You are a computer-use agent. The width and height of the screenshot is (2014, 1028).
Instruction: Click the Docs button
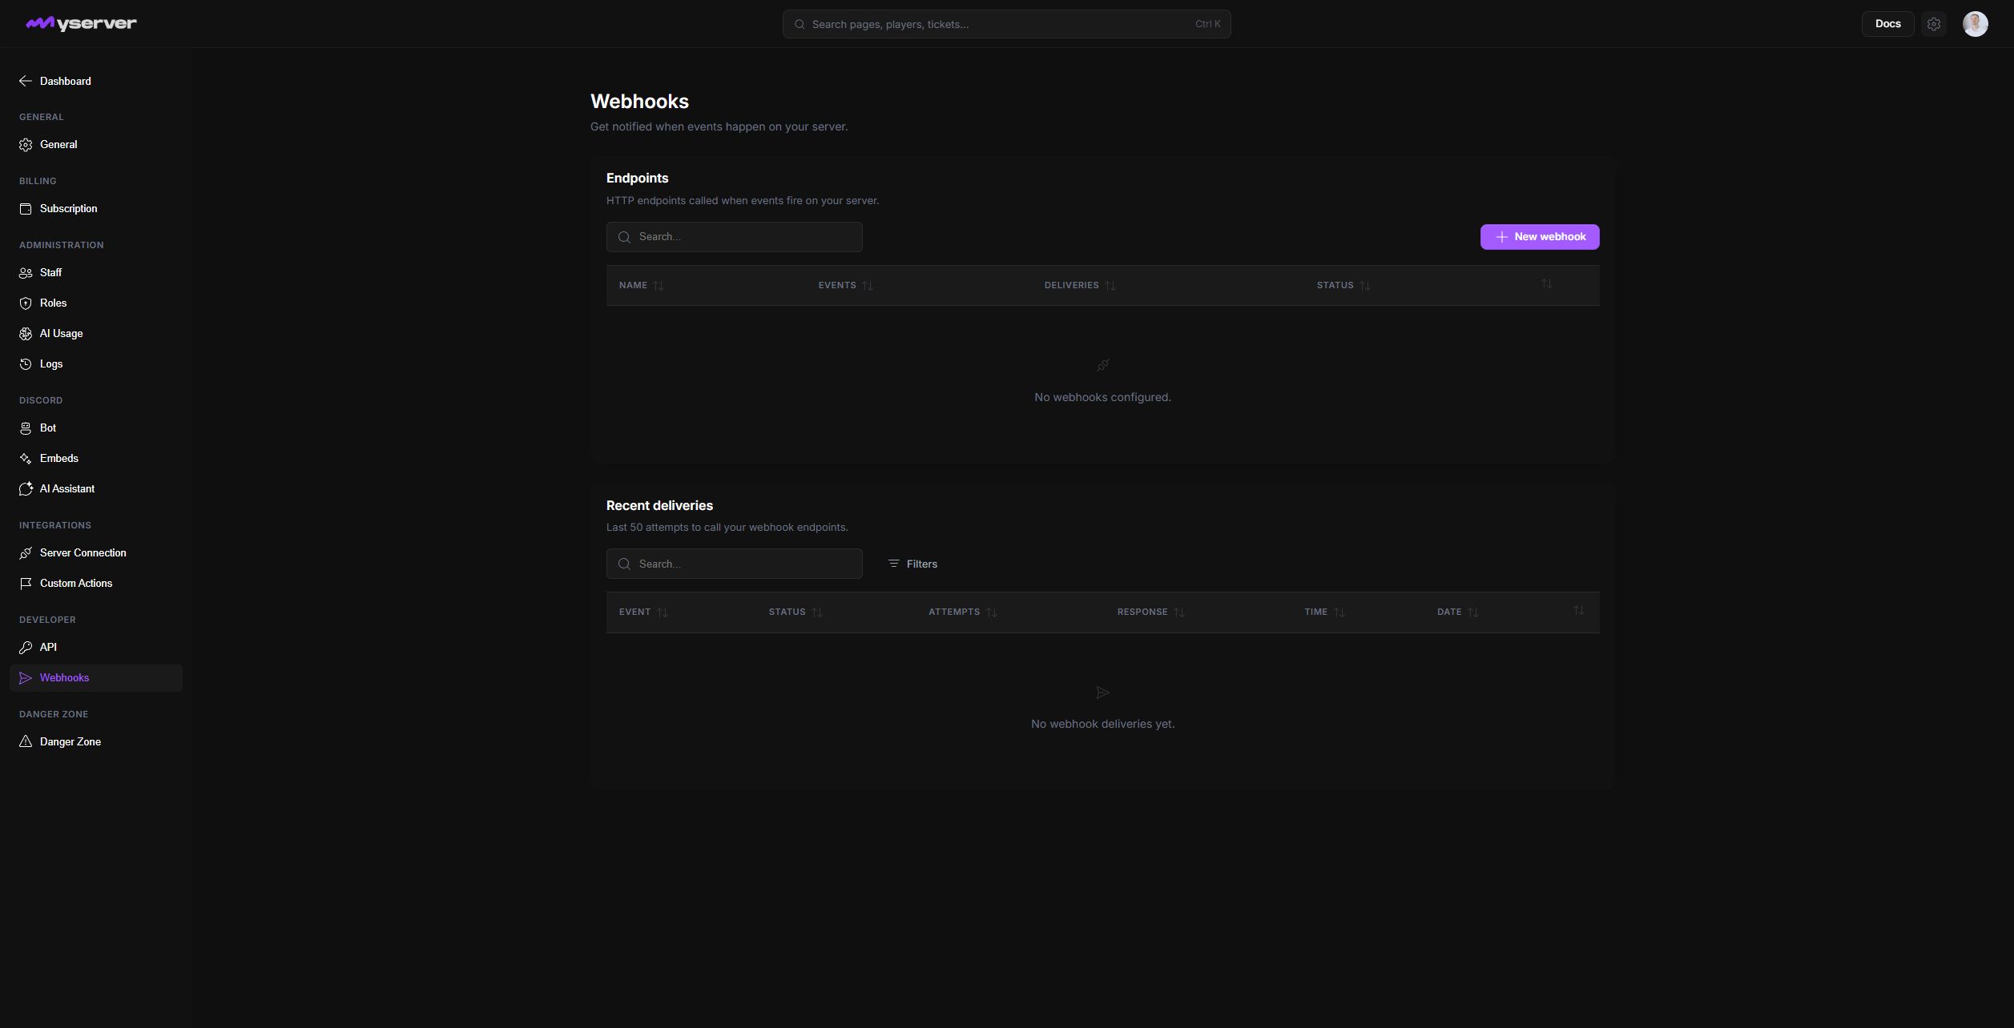(1887, 24)
